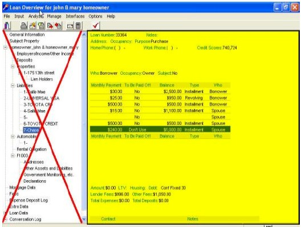This screenshot has width=301, height=227.
Task: Click the Conf Fixed 30 loan type text
Action: (173, 188)
